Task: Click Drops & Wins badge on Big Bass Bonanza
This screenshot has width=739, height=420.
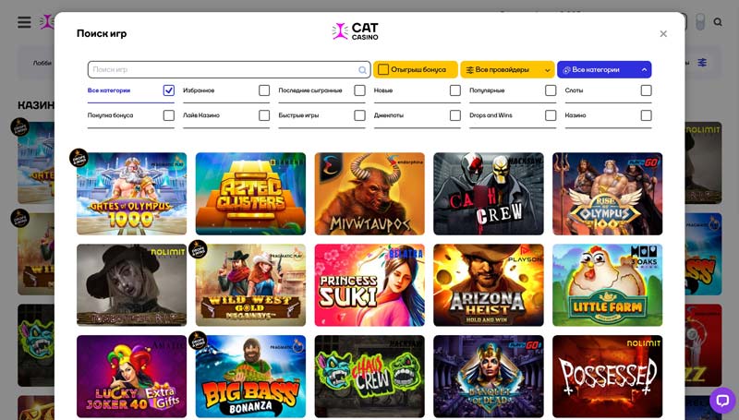Action: point(198,341)
